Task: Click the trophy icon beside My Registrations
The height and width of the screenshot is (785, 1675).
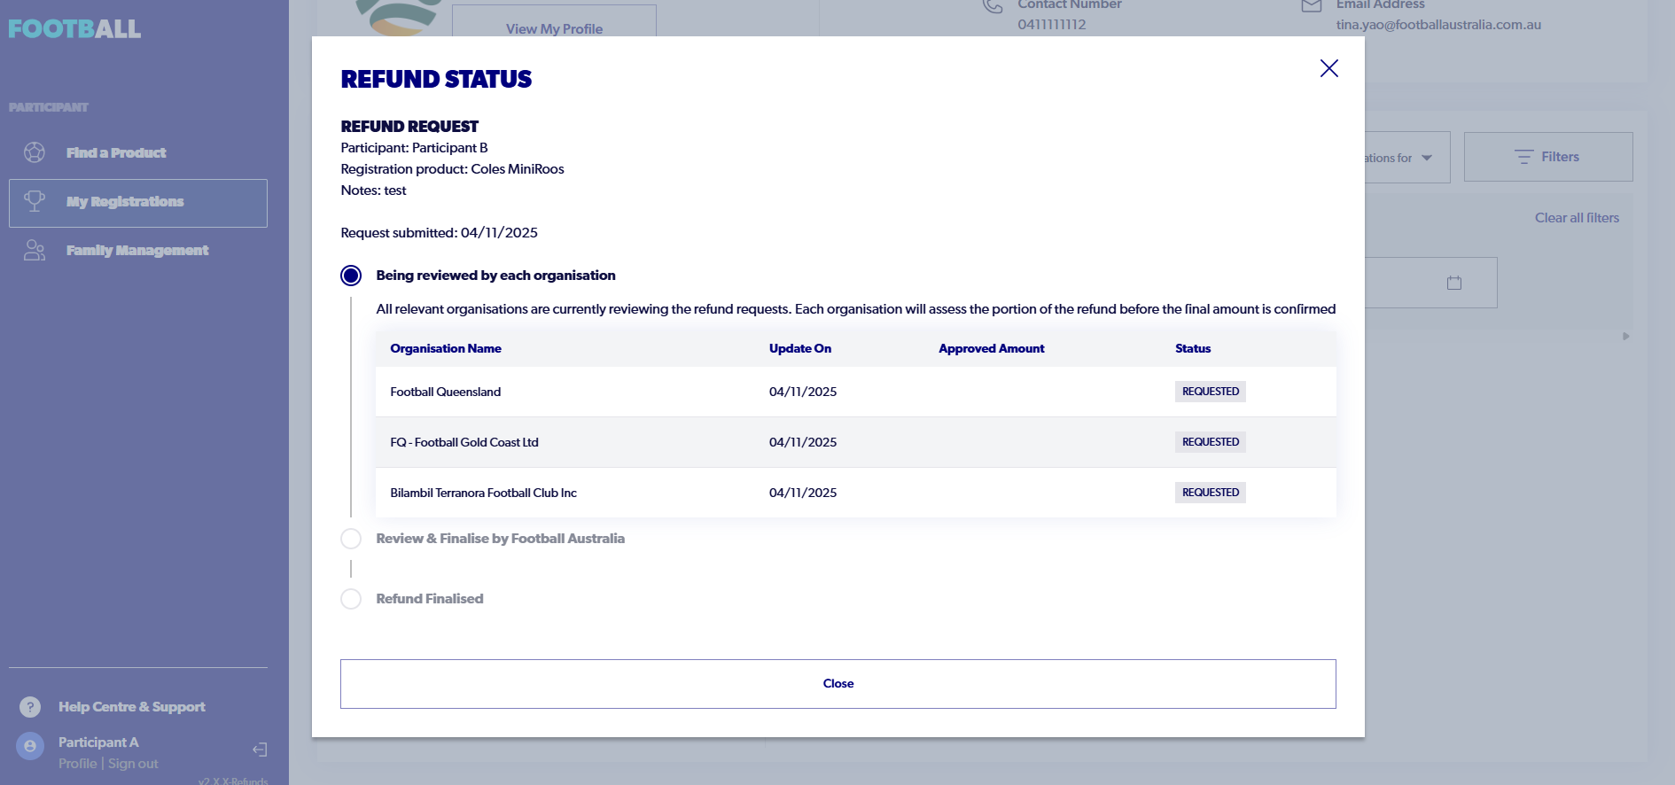Action: pos(35,201)
